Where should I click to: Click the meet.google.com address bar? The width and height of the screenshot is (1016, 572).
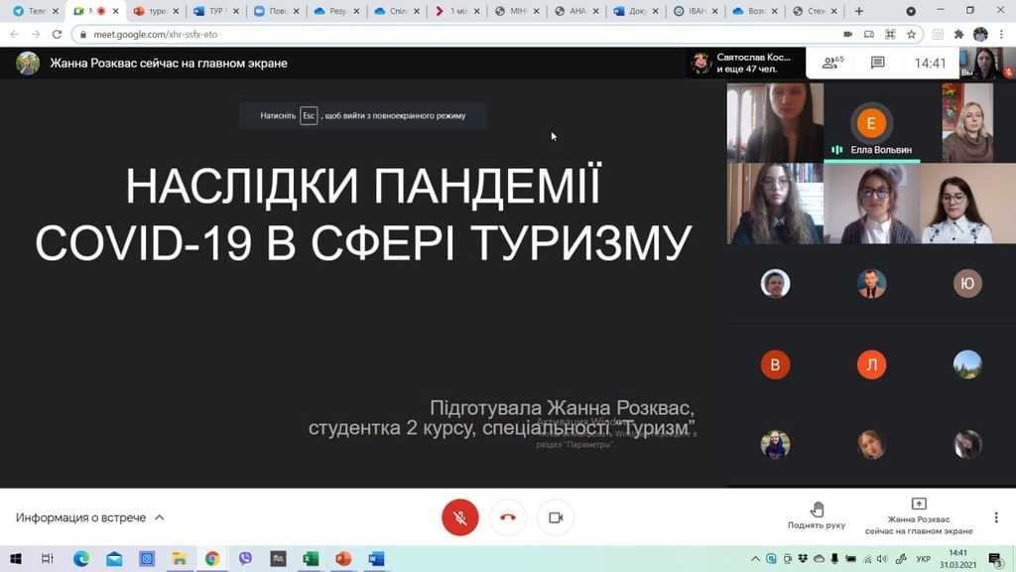(x=397, y=34)
